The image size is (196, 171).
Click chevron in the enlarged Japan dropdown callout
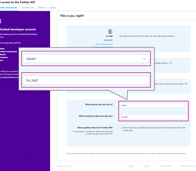(144, 59)
